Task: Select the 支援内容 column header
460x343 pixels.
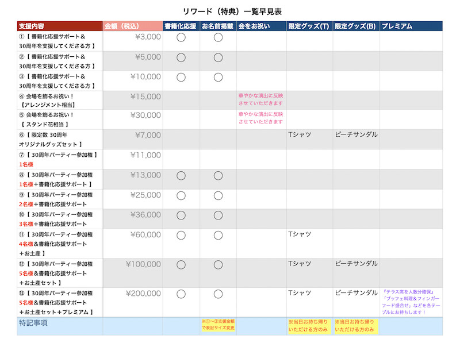Action: coord(60,26)
